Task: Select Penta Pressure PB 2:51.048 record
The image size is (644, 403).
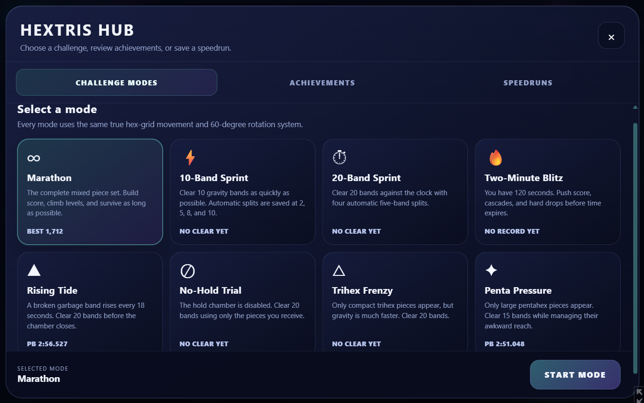Action: coord(505,344)
